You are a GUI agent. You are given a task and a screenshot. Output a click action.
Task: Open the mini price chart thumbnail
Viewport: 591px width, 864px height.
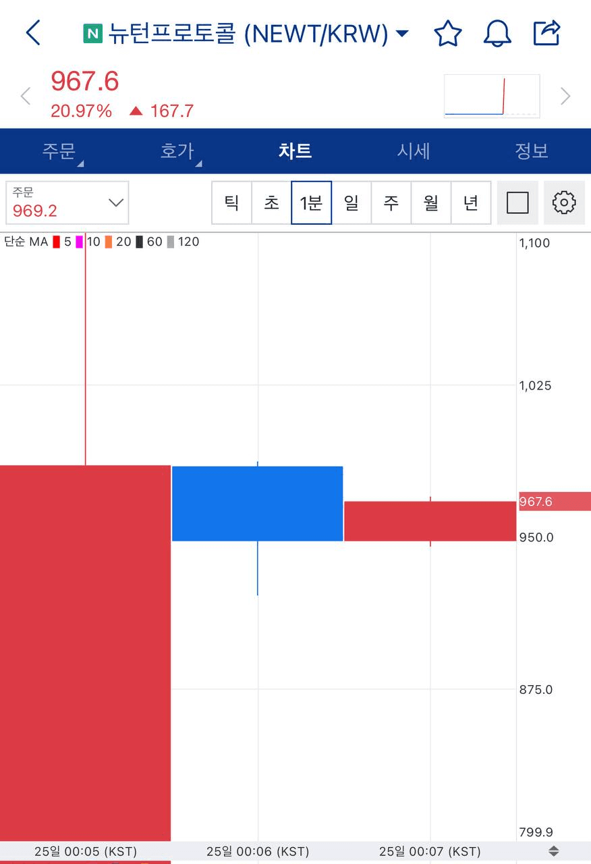tap(492, 97)
